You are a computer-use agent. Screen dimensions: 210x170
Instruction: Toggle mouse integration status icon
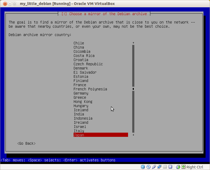178,167
